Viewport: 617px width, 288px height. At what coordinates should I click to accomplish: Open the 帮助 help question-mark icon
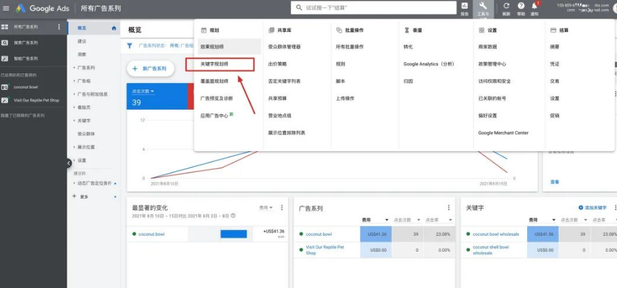click(x=521, y=7)
